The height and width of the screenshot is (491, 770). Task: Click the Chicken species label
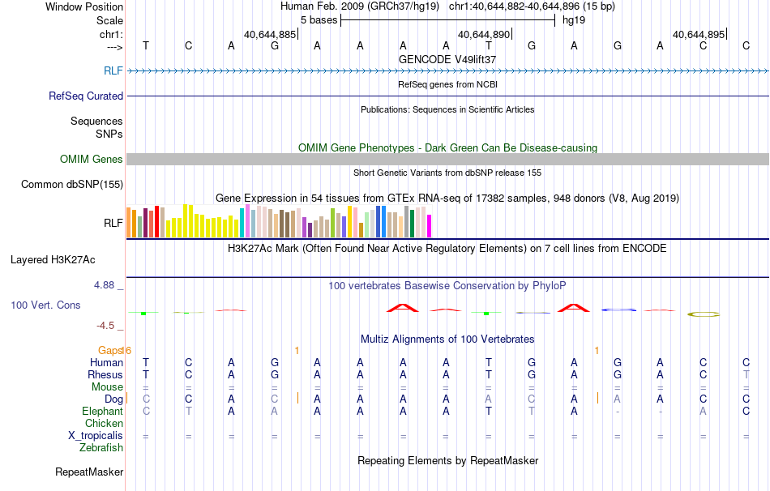(104, 423)
